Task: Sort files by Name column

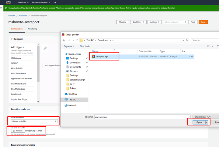Action: 95,51
